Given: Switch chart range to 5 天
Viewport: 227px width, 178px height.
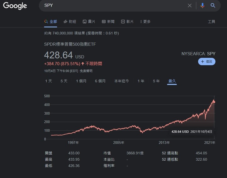Looking at the screenshot, I should 64,81.
